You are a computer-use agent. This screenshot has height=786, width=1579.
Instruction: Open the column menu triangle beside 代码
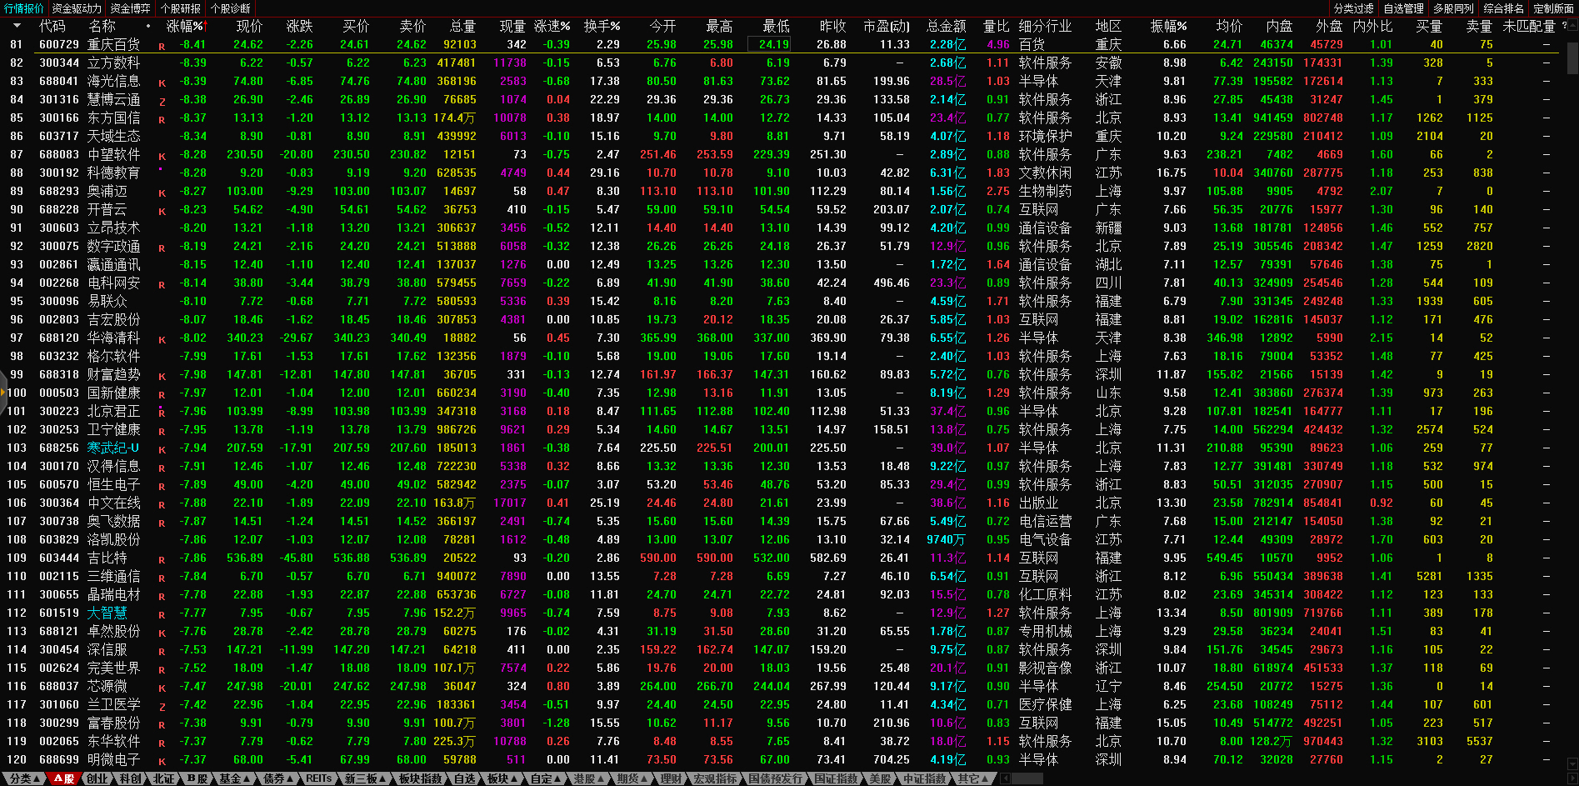coord(17,26)
